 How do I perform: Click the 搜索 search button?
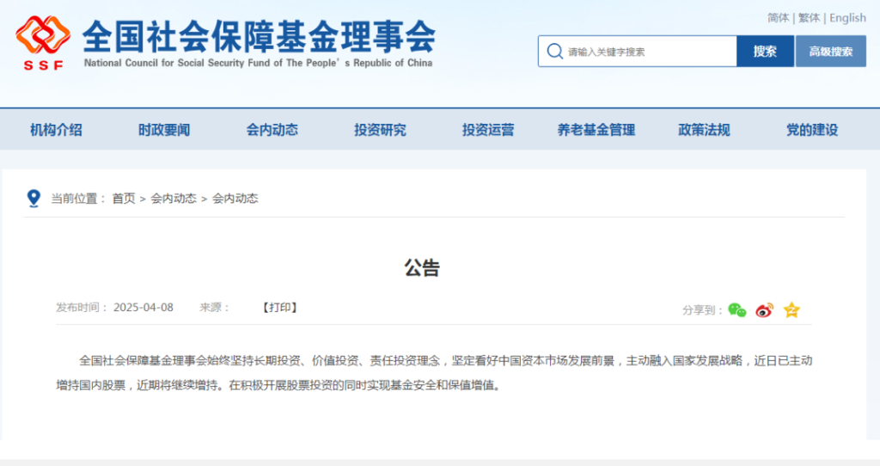click(765, 51)
